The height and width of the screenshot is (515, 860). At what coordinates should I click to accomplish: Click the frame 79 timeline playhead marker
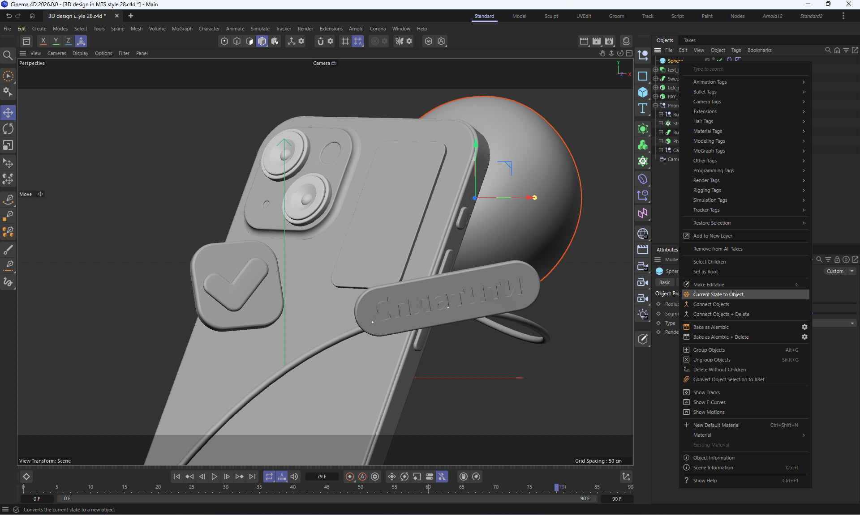point(557,487)
